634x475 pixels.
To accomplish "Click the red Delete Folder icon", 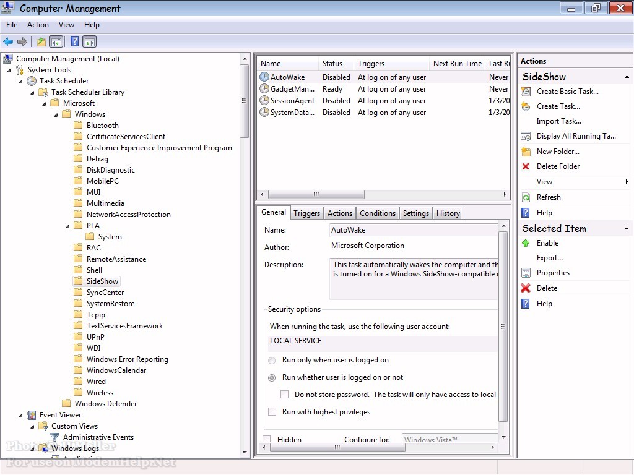I will (526, 166).
